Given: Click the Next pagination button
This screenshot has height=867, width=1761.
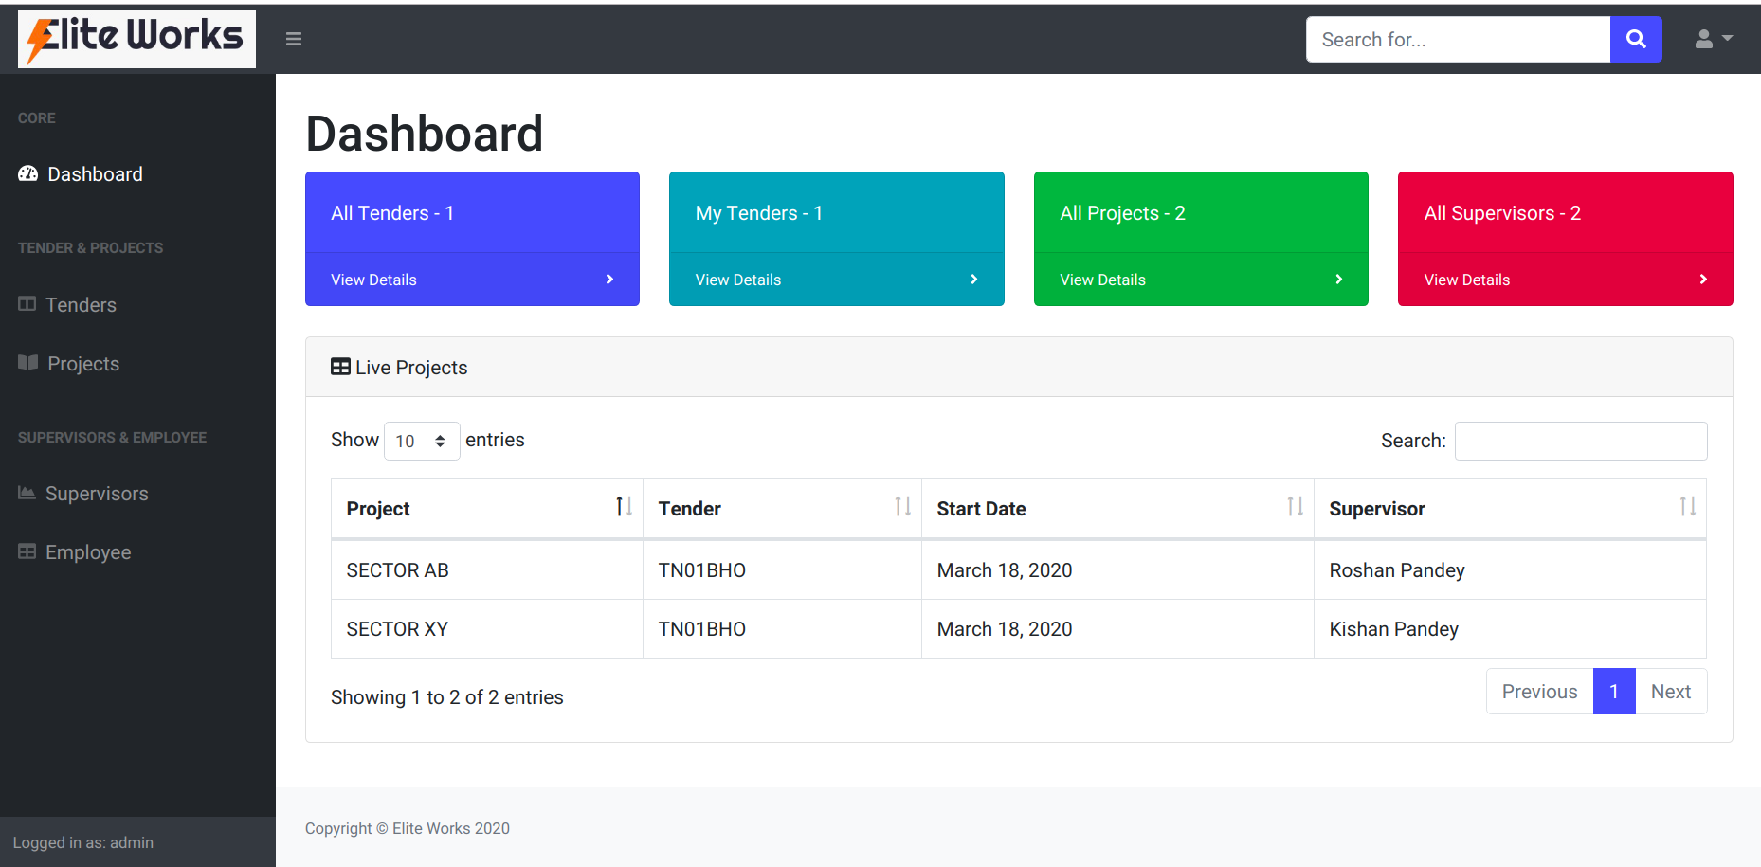Looking at the screenshot, I should (x=1671, y=691).
